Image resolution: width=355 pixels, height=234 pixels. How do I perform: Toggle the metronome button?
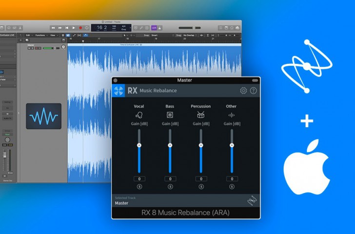pos(160,28)
